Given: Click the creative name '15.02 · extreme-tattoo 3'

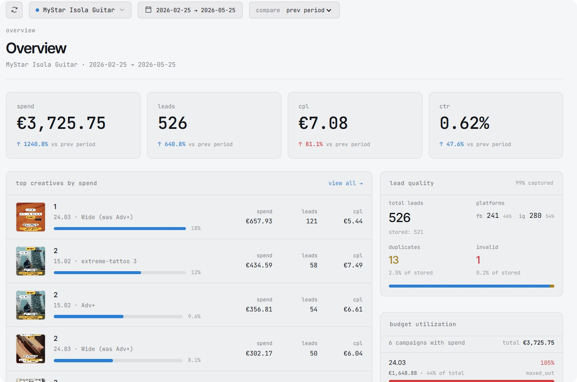Looking at the screenshot, I should [95, 262].
